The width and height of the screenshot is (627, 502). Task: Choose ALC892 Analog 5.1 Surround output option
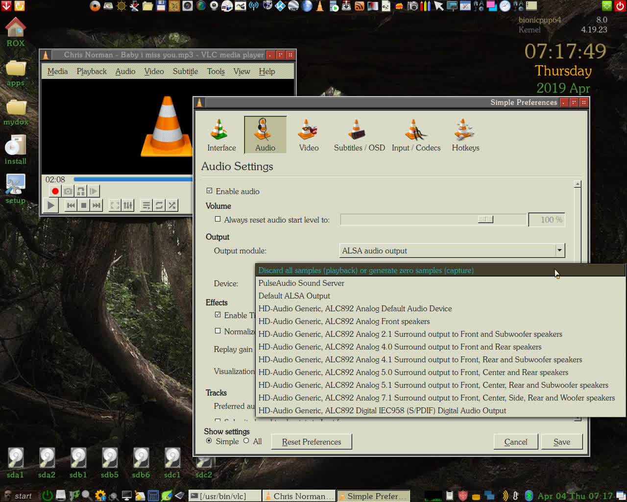(440, 385)
